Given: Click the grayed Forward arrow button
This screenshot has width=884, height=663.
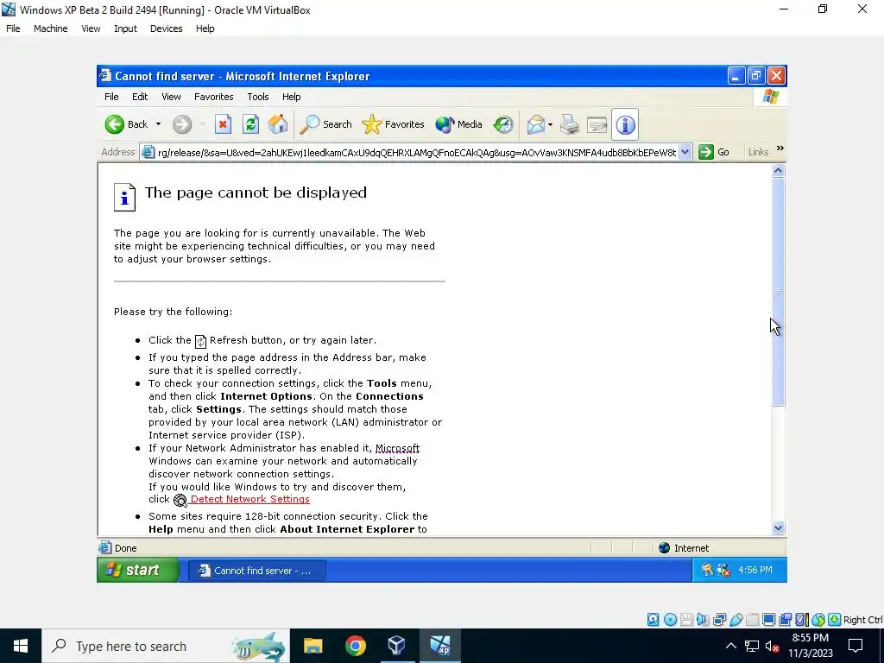Looking at the screenshot, I should [182, 124].
